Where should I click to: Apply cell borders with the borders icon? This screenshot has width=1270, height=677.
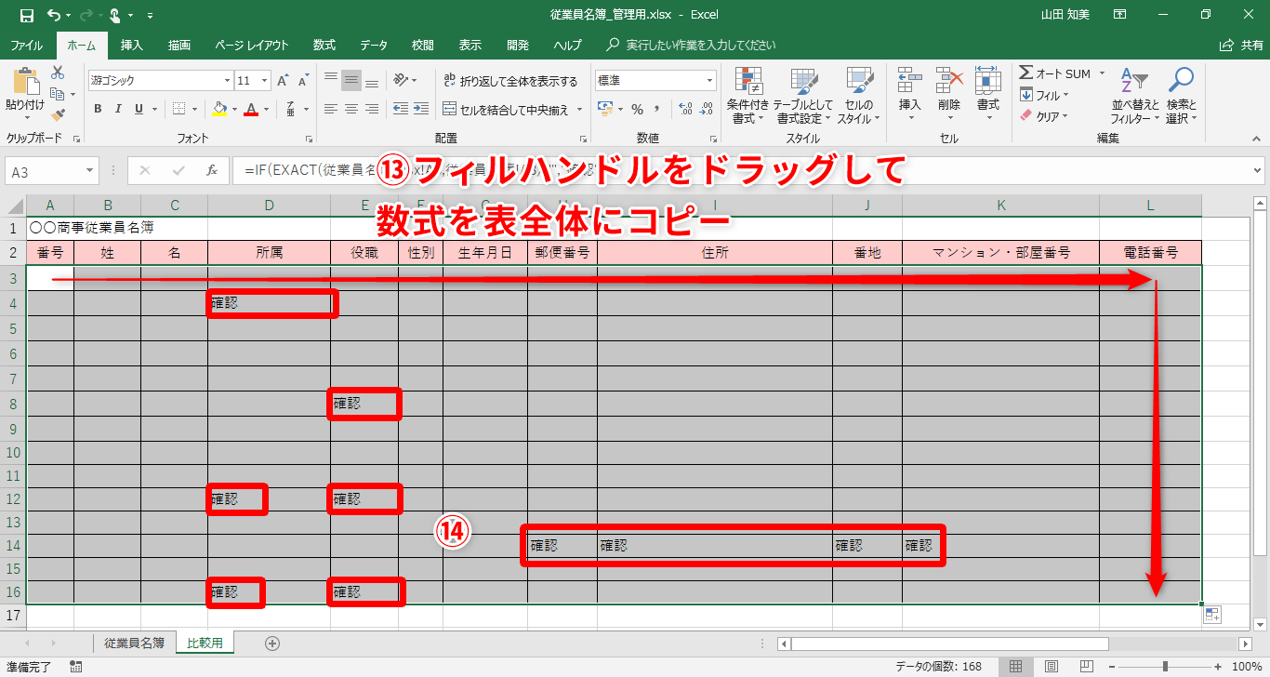[x=179, y=109]
